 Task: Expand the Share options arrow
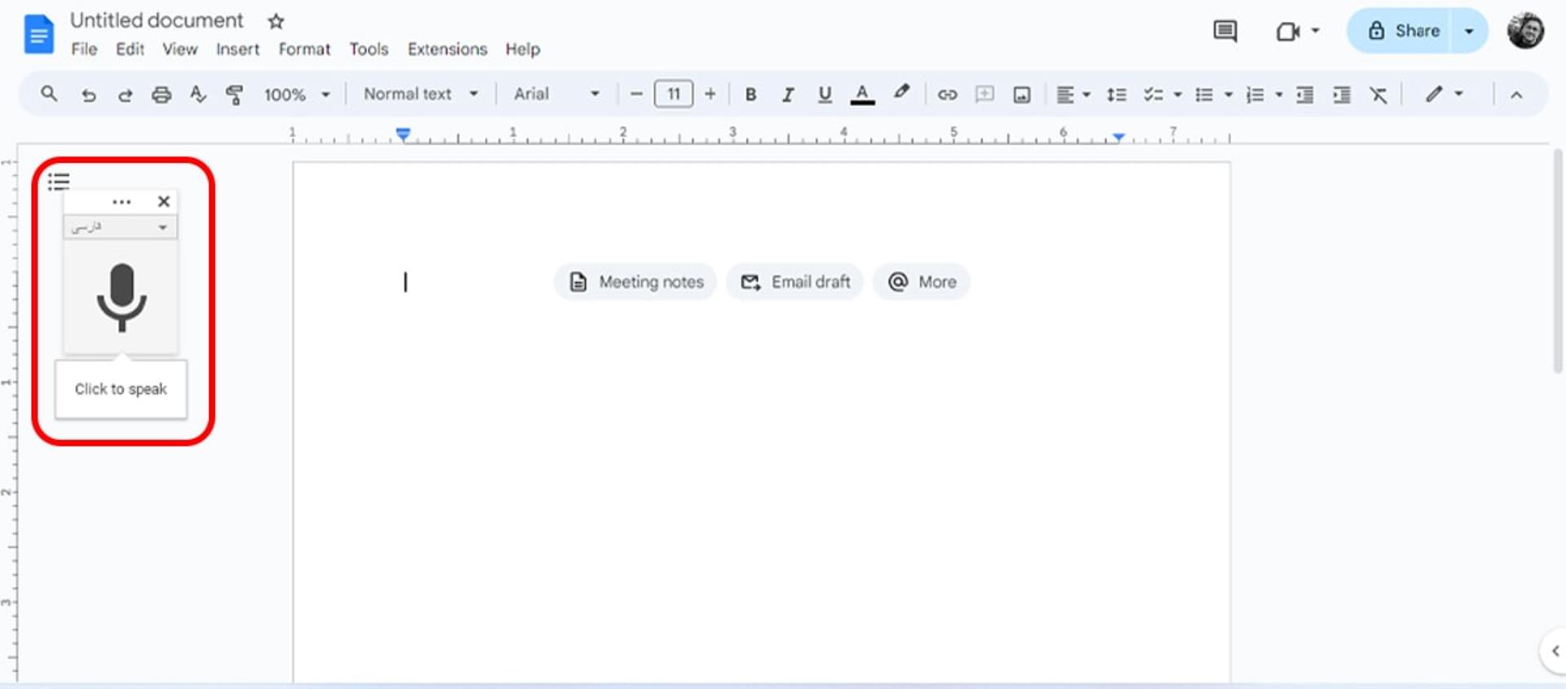pyautogui.click(x=1469, y=31)
